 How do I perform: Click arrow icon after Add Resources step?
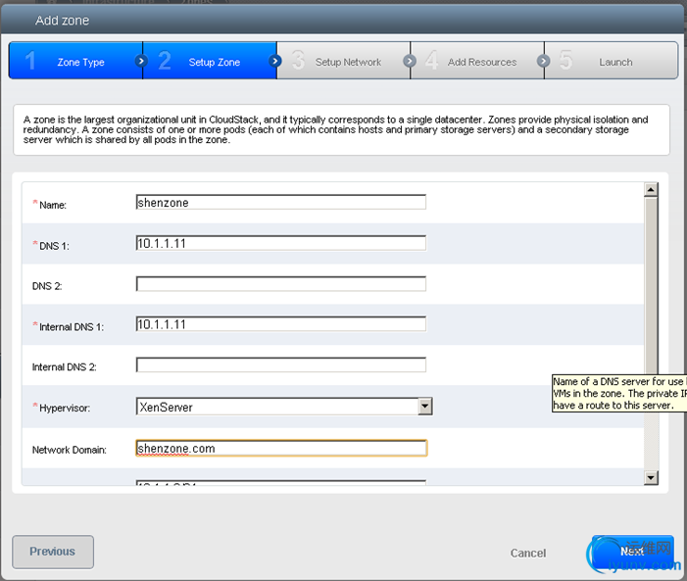(x=543, y=61)
